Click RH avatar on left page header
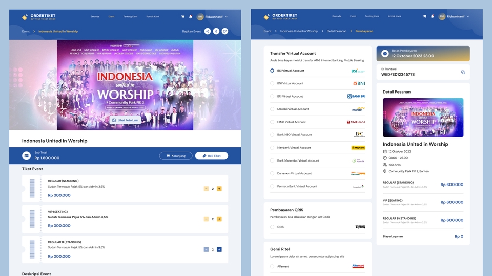Image resolution: width=492 pixels, height=276 pixels. pos(200,16)
